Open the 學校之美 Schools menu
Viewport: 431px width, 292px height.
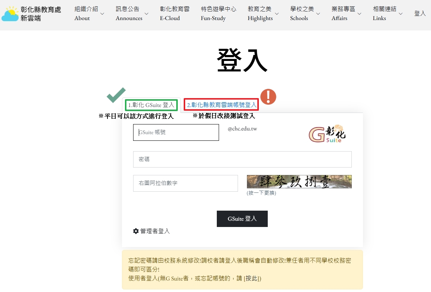tap(302, 13)
